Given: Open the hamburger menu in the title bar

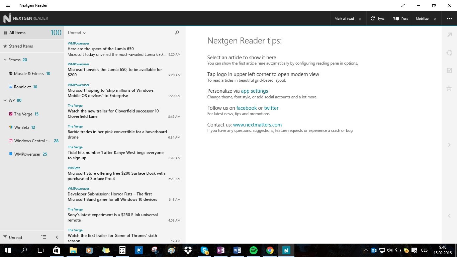Looking at the screenshot, I should click(8, 5).
